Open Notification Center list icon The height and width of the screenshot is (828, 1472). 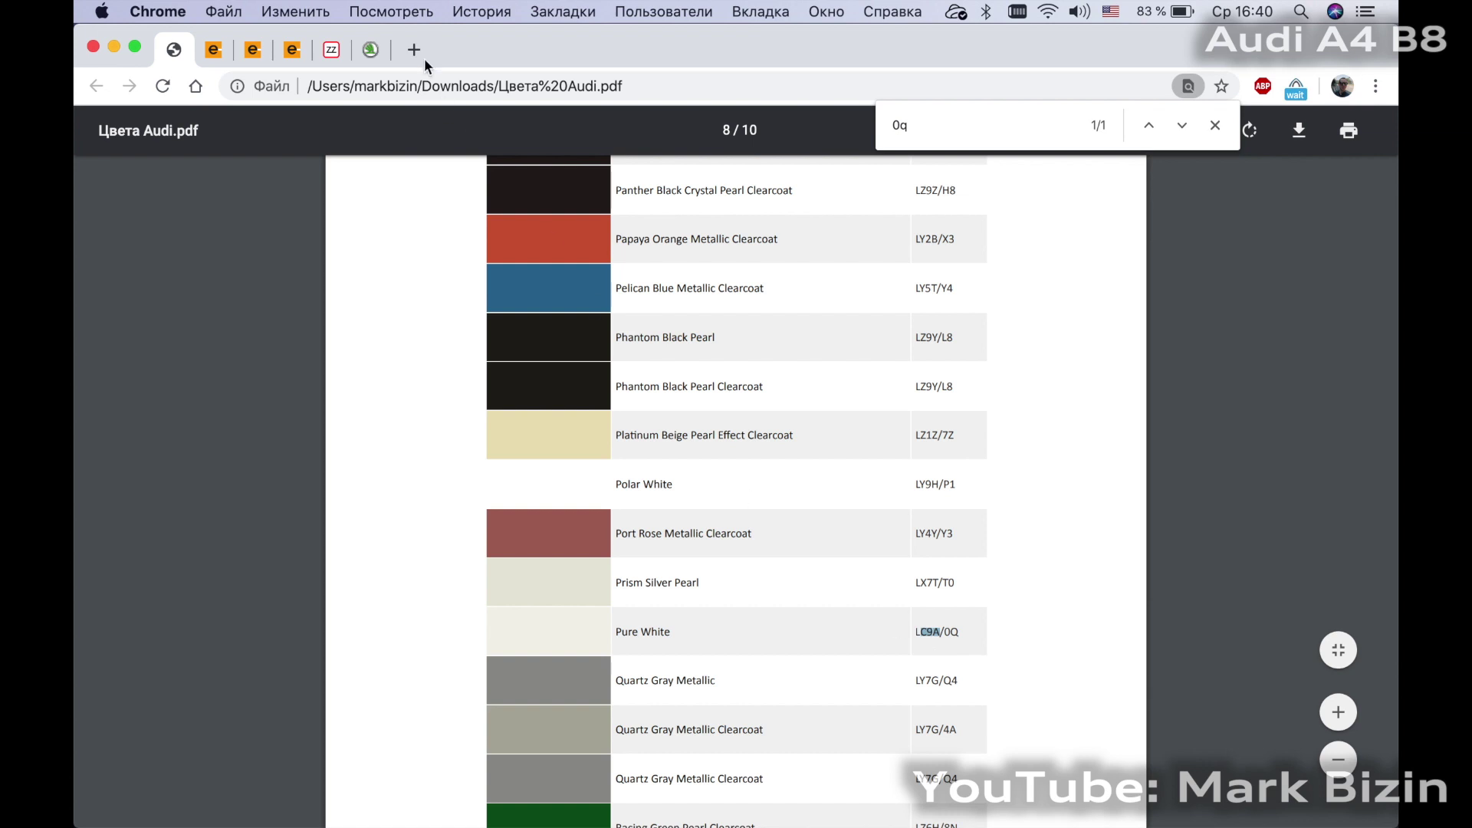pos(1365,11)
